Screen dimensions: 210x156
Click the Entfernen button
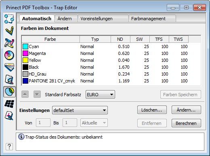152,123
